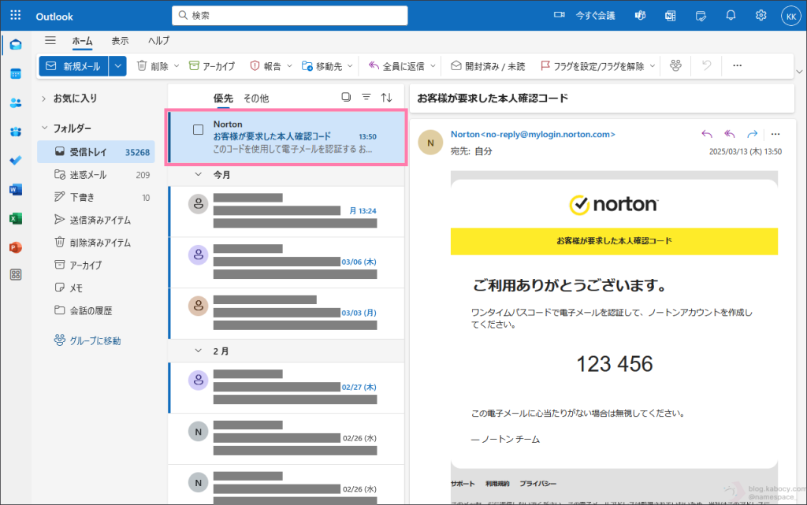Launch Word from the left app rail
The width and height of the screenshot is (807, 505).
coord(16,189)
